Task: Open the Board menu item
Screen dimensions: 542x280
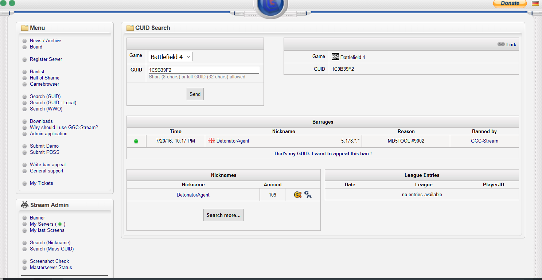Action: [36, 47]
